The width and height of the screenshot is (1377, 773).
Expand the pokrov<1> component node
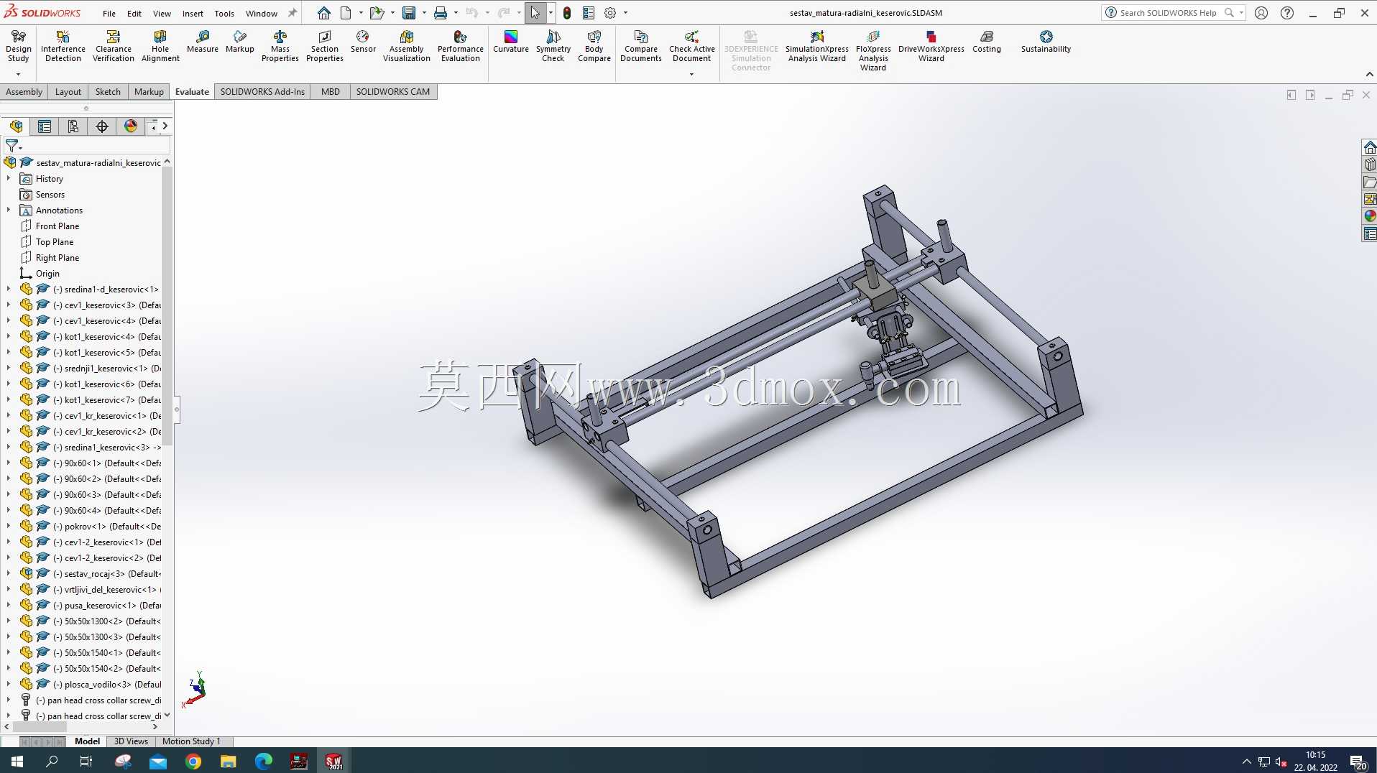click(9, 526)
